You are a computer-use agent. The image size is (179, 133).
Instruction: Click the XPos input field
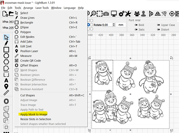pos(11,22)
